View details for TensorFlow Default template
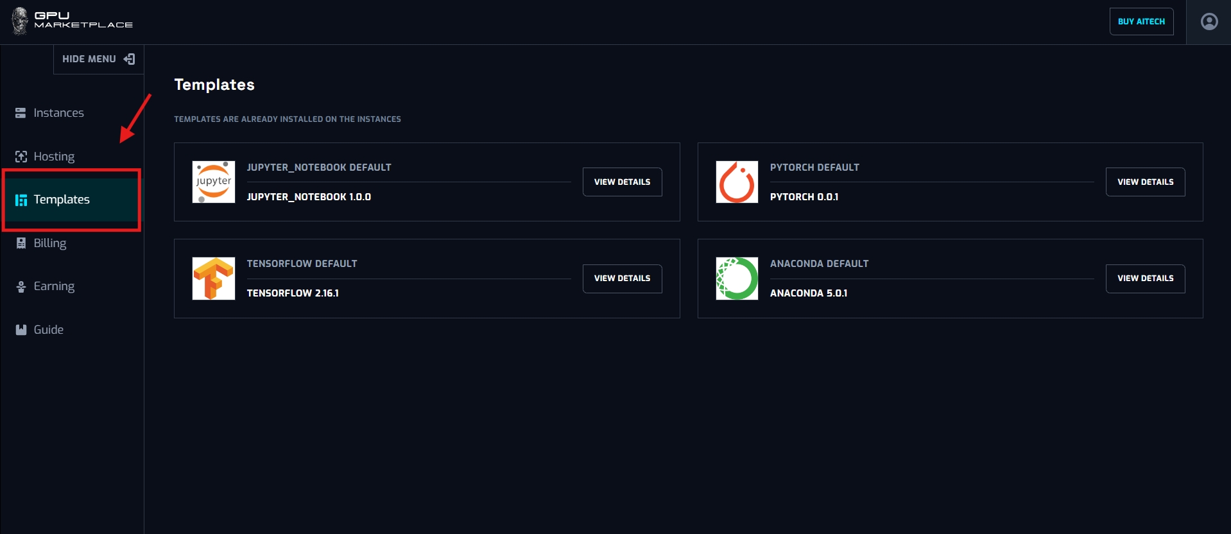Screen dimensions: 1231x534 click(x=622, y=279)
